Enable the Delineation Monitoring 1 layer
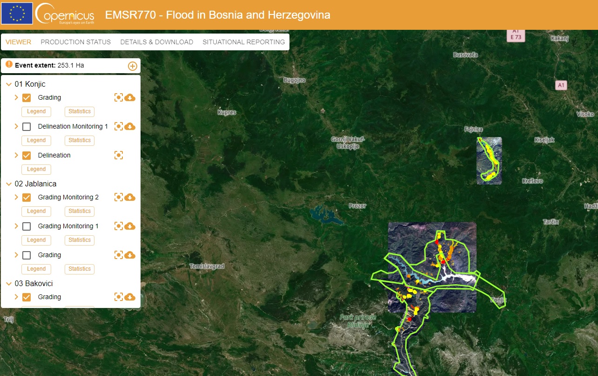 (x=27, y=126)
